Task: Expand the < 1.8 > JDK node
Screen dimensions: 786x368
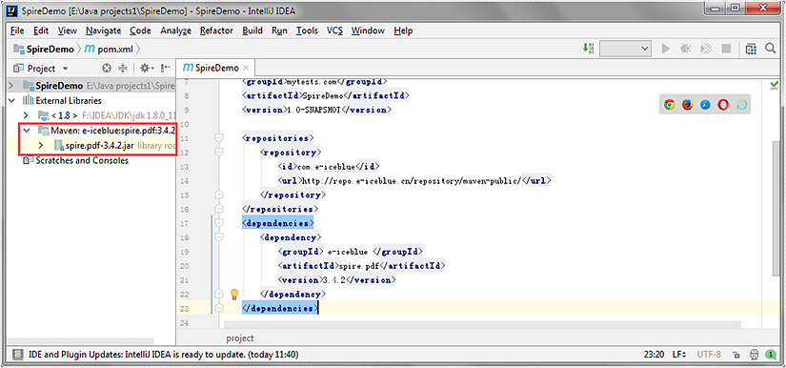Action: tap(27, 115)
